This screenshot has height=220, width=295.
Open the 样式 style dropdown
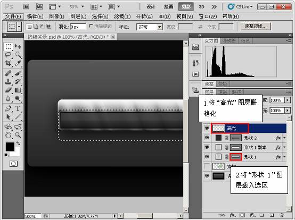pos(150,27)
